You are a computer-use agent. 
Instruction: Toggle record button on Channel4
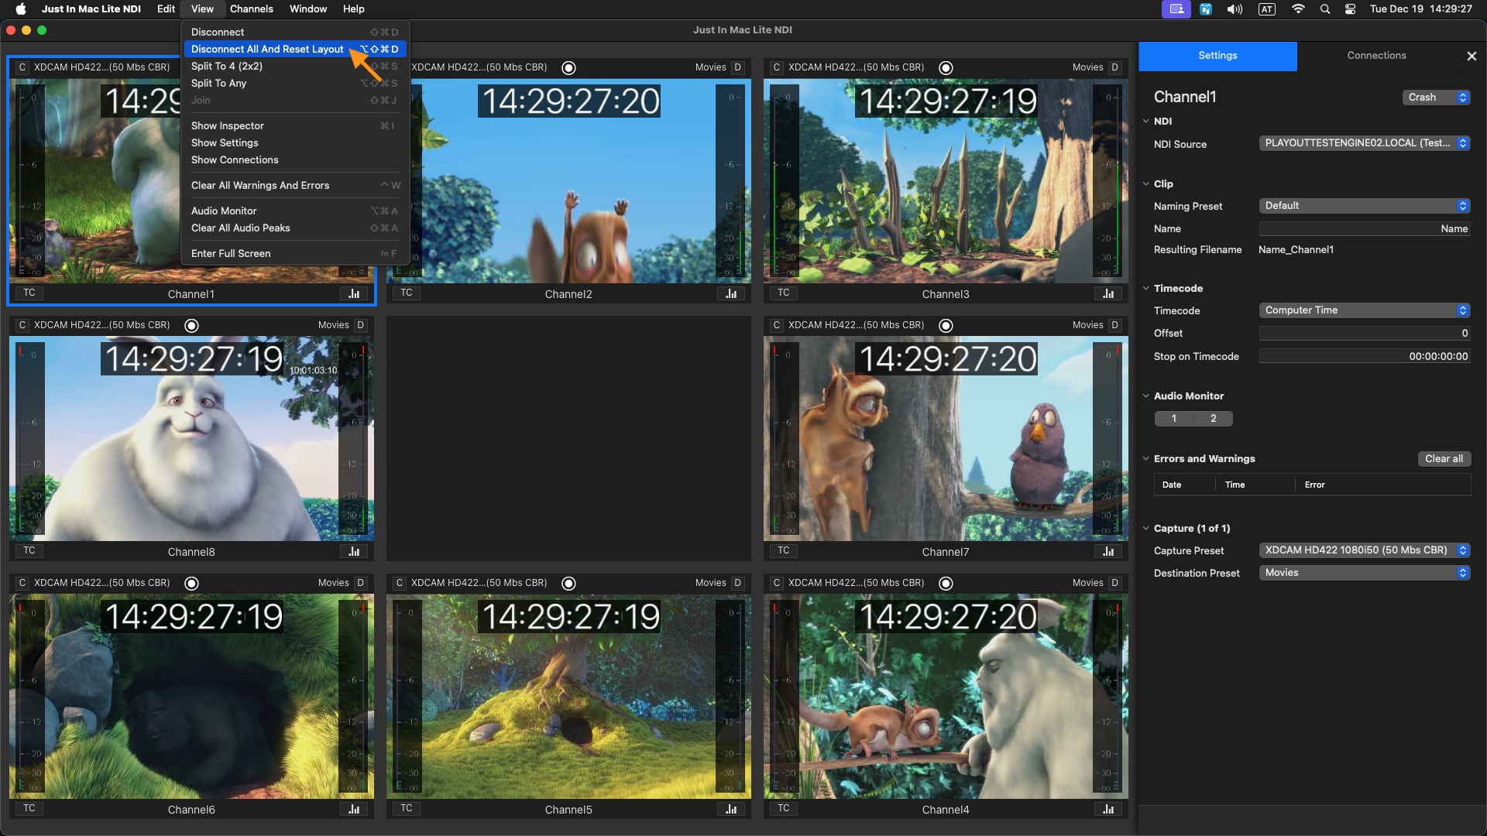[946, 583]
